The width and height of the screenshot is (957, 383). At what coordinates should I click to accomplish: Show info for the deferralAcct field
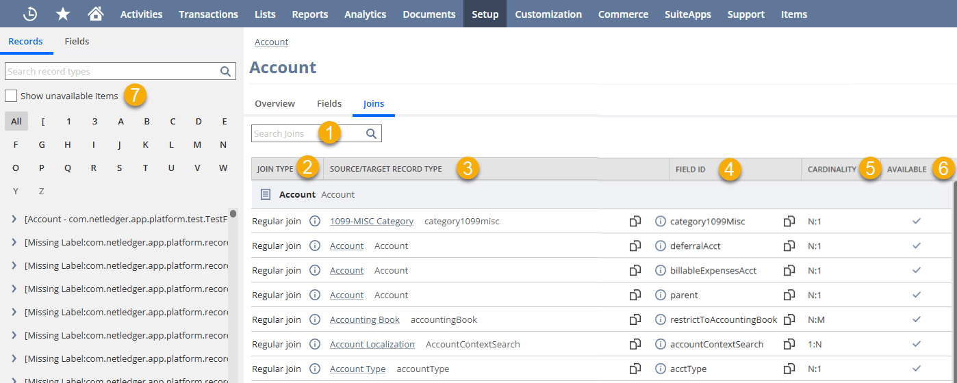point(660,246)
